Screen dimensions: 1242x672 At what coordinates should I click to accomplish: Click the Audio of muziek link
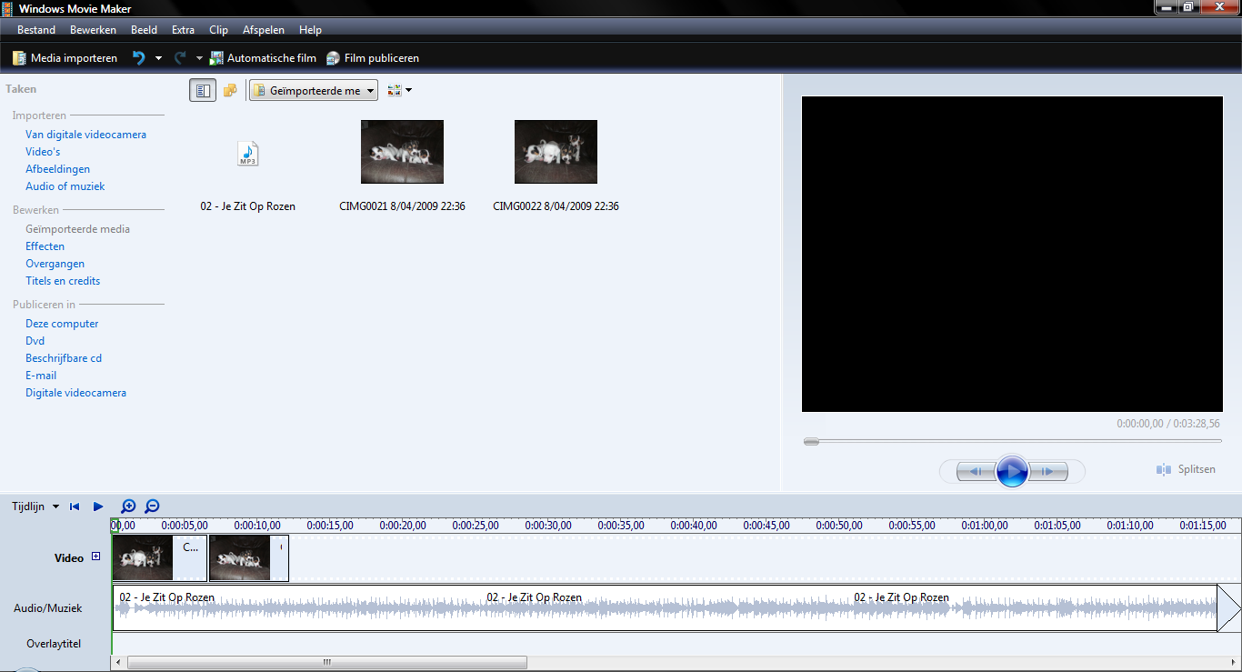(x=65, y=186)
